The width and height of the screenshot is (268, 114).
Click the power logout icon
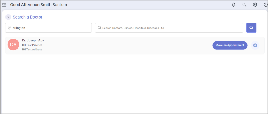(265, 5)
